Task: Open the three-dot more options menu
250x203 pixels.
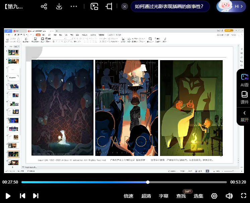Action: click(74, 6)
